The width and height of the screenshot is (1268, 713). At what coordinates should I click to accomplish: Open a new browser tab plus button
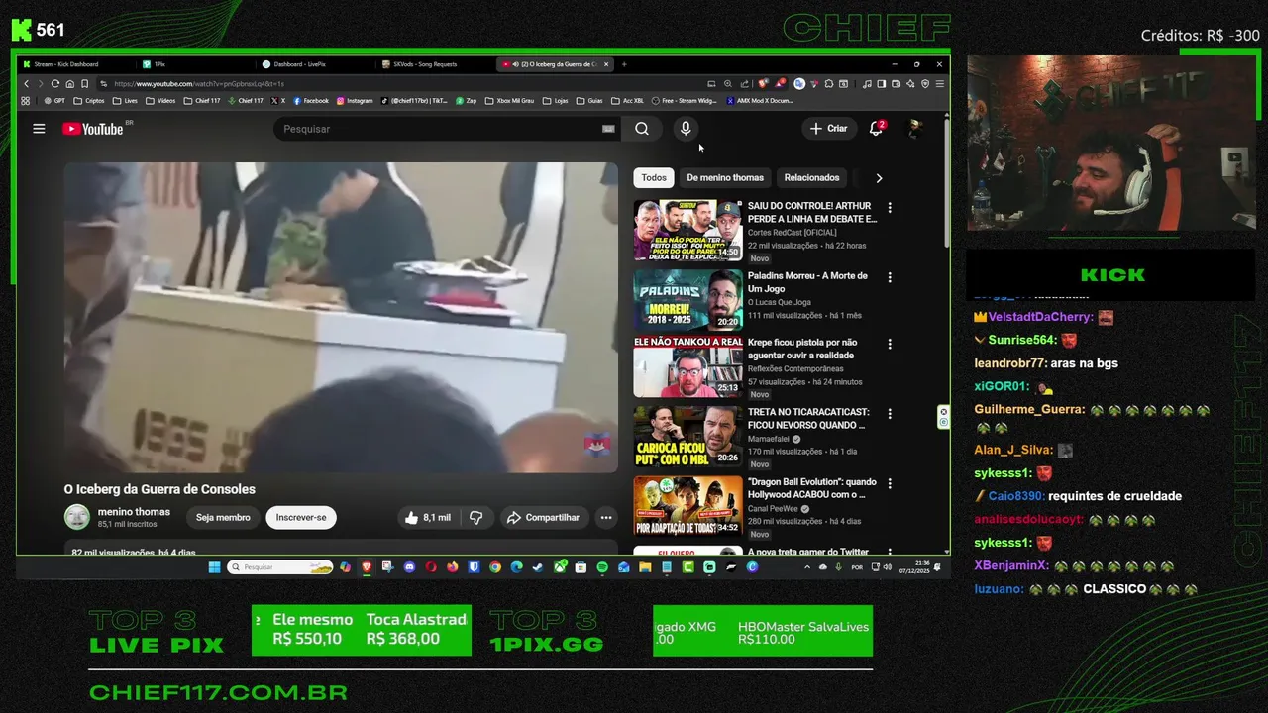(624, 64)
